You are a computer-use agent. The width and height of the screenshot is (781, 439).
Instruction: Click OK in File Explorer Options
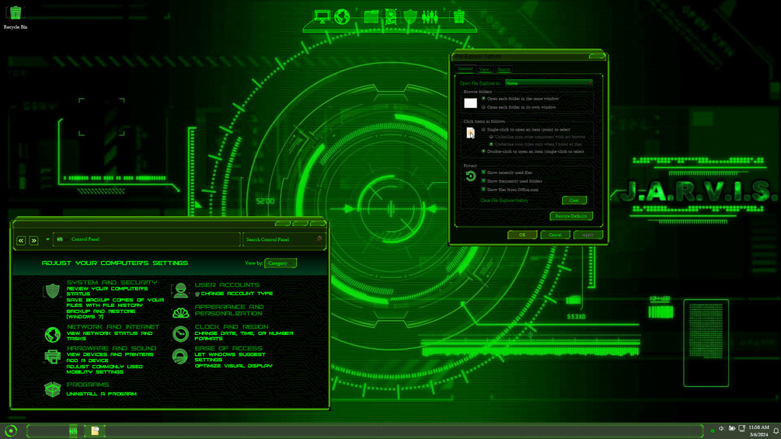[522, 235]
